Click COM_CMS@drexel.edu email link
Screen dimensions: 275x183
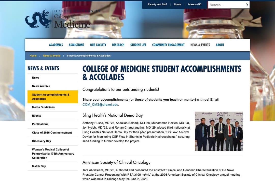coord(100,104)
